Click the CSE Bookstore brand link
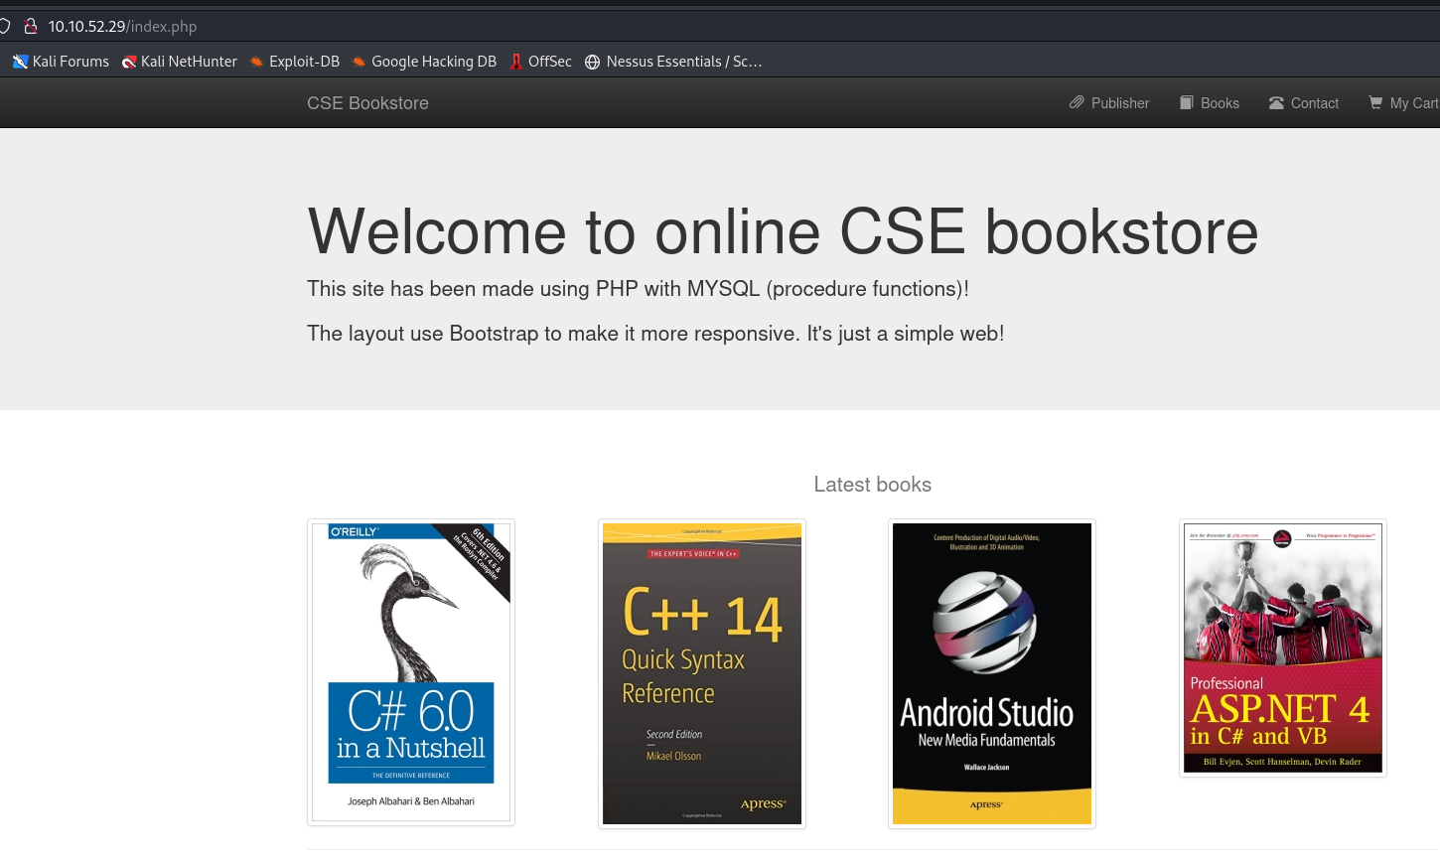 (x=367, y=103)
